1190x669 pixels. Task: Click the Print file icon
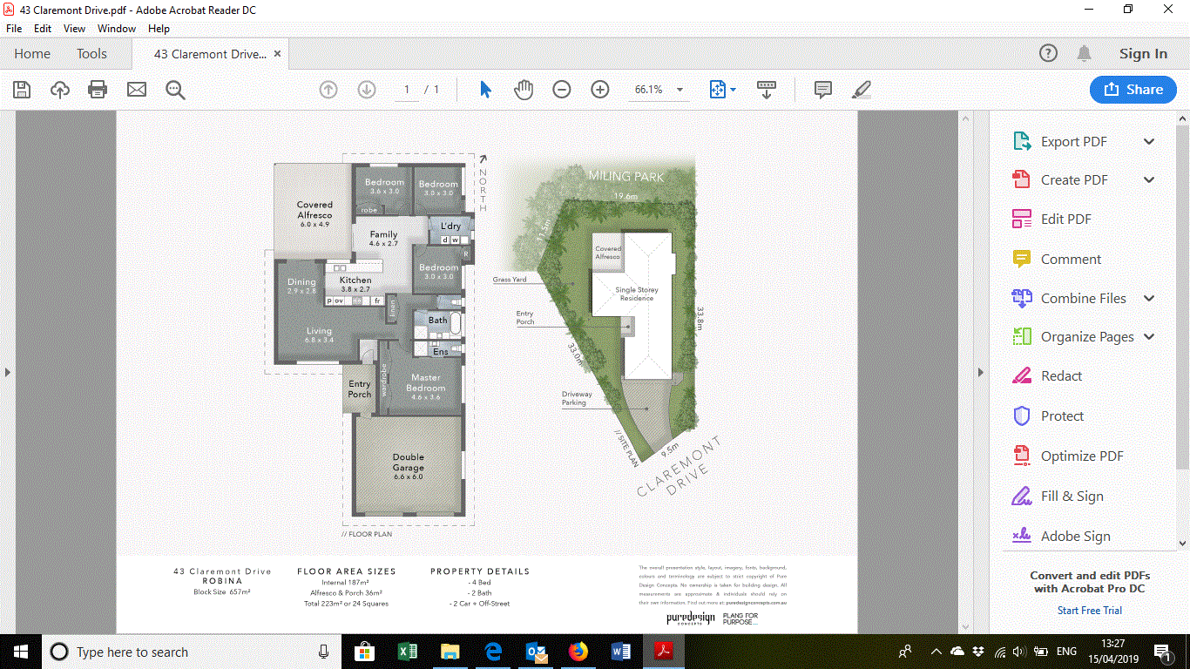click(98, 90)
